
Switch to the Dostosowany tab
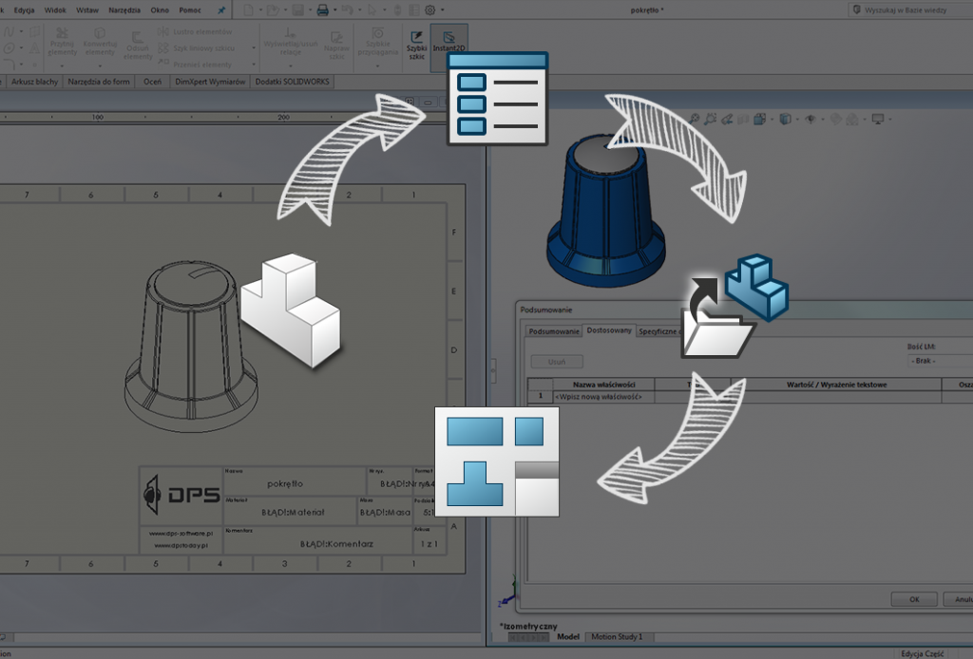[x=608, y=331]
